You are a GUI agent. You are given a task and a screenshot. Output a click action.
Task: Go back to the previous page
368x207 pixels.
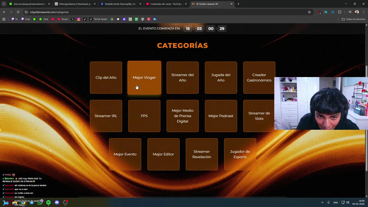click(x=4, y=12)
